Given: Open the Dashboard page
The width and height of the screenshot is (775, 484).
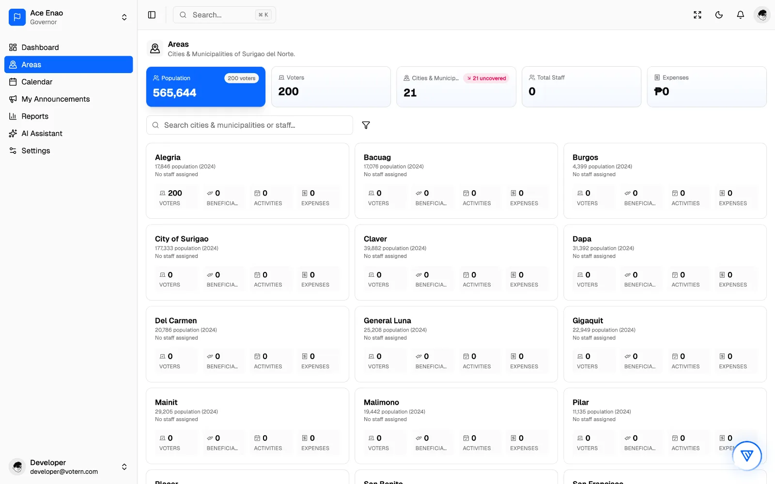Looking at the screenshot, I should coord(68,47).
